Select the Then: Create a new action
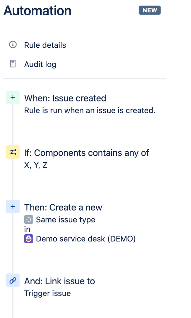Viewport: 191px width, 318px height. [x=63, y=208]
